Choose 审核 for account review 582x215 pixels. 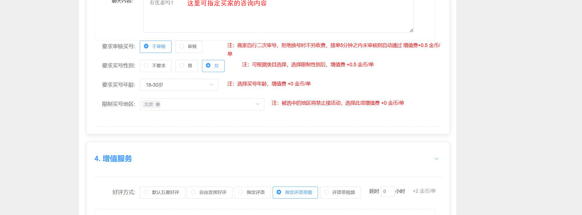(x=189, y=47)
